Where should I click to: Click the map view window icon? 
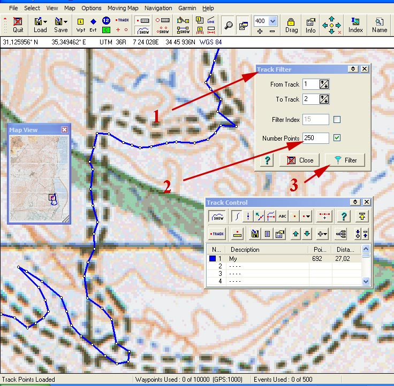point(243,25)
